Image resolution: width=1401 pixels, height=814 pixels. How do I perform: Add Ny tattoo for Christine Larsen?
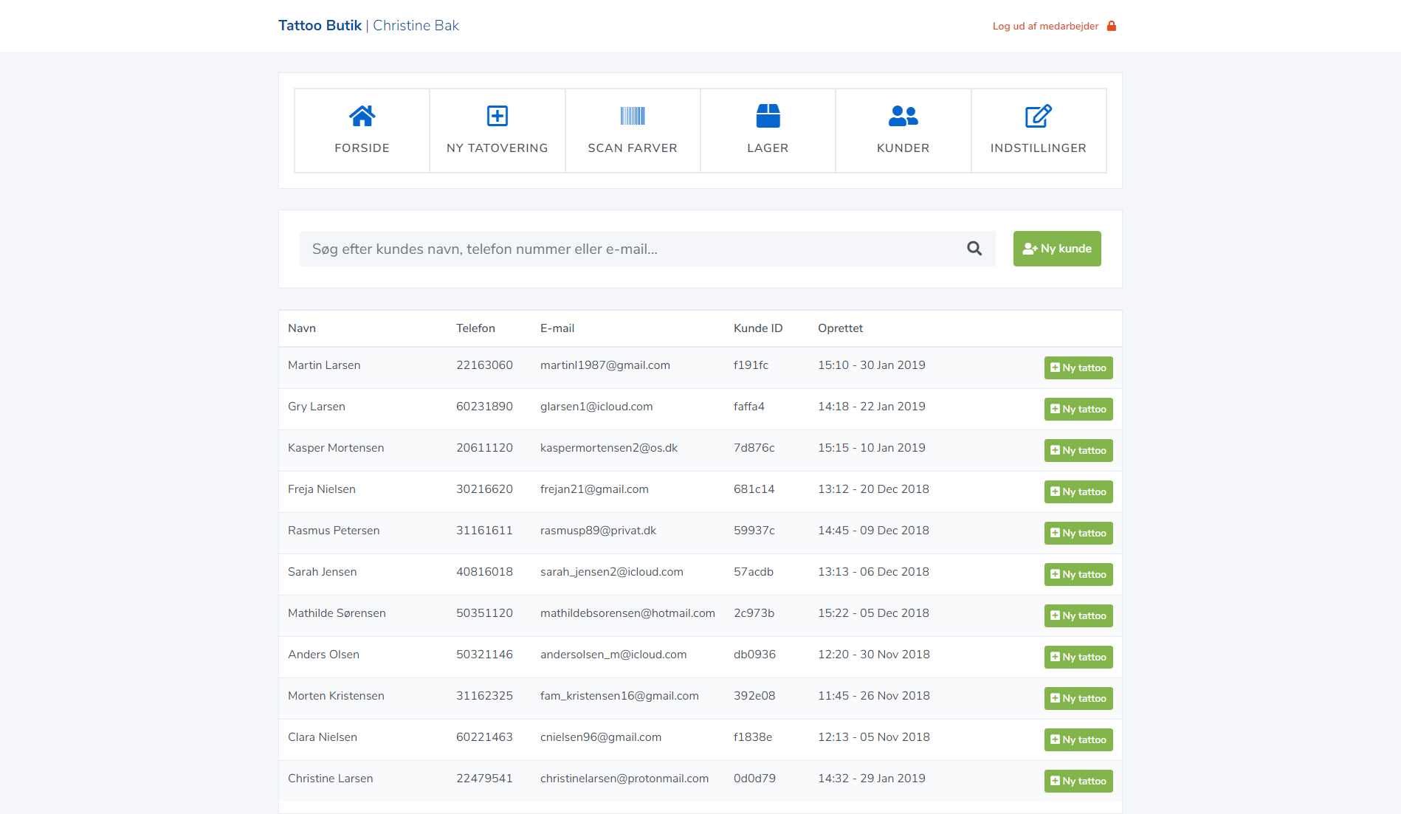coord(1078,781)
